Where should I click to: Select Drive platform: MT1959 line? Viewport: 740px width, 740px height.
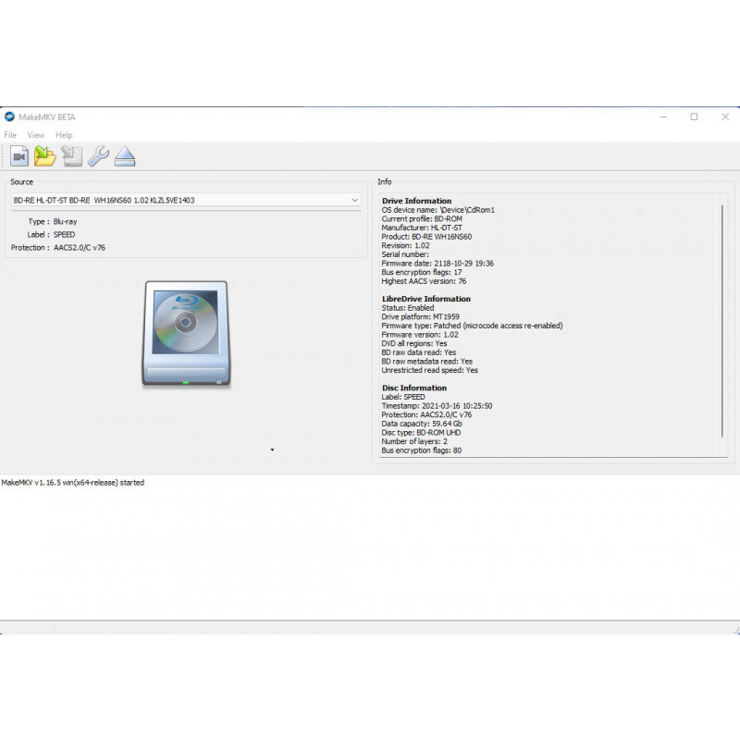pyautogui.click(x=421, y=316)
